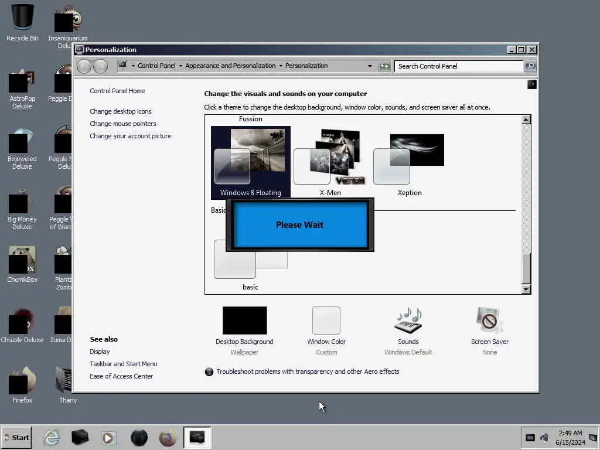600x450 pixels.
Task: Click the Fussion theme label
Action: [251, 119]
